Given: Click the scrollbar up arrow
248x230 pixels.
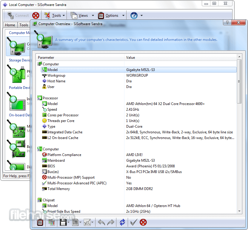Looking at the screenshot, I should coord(239,57).
